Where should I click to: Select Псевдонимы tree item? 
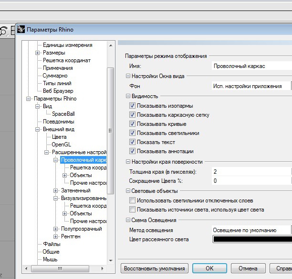click(x=59, y=122)
